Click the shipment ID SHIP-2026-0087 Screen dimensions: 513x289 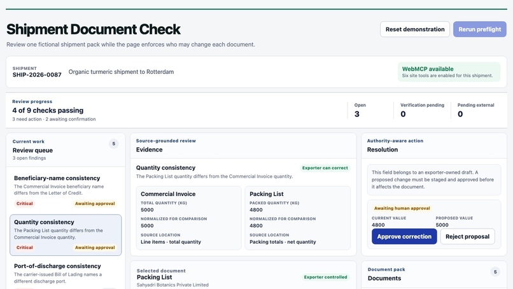coord(37,74)
